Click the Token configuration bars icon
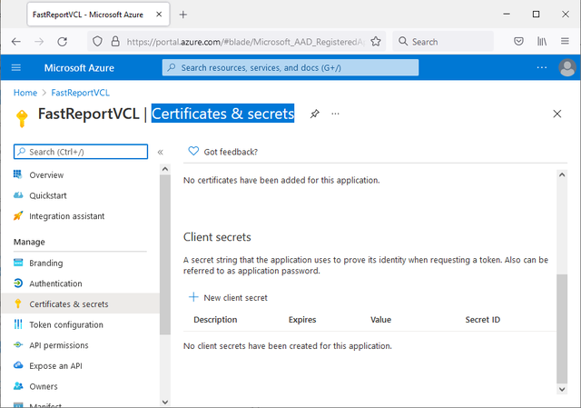Image resolution: width=581 pixels, height=408 pixels. (x=18, y=324)
